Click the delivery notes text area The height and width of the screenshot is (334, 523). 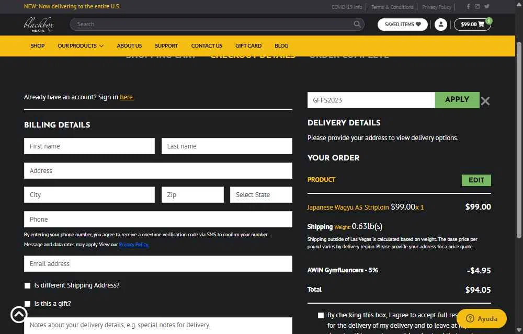158,325
